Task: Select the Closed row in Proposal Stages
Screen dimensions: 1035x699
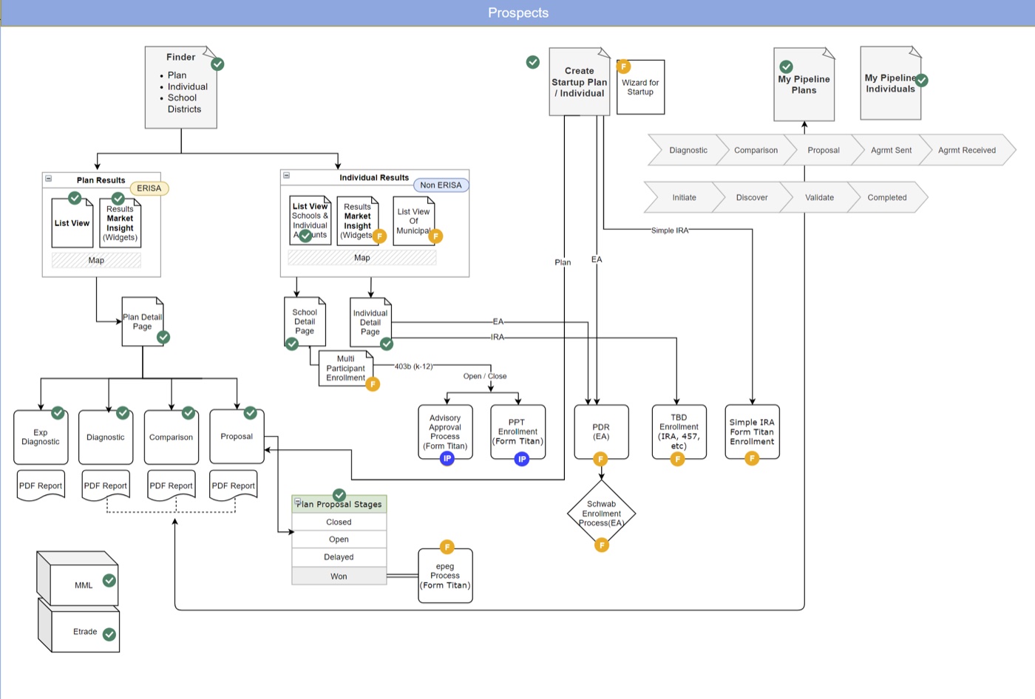Action: [x=339, y=522]
